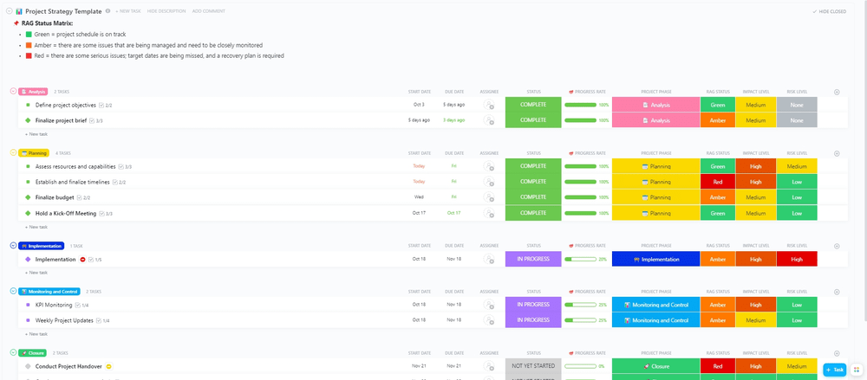The image size is (867, 380).
Task: Click the red blocked icon on Implementation
Action: click(82, 259)
